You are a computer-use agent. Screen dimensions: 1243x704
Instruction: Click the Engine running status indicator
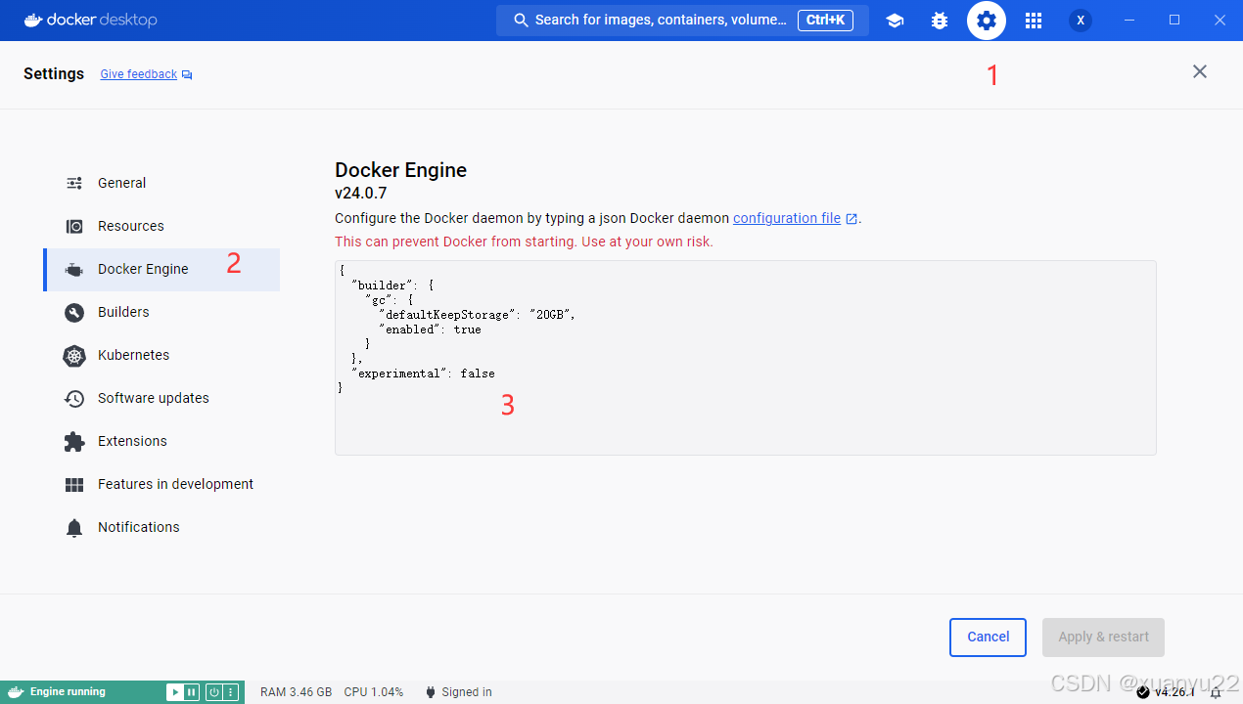coord(68,692)
